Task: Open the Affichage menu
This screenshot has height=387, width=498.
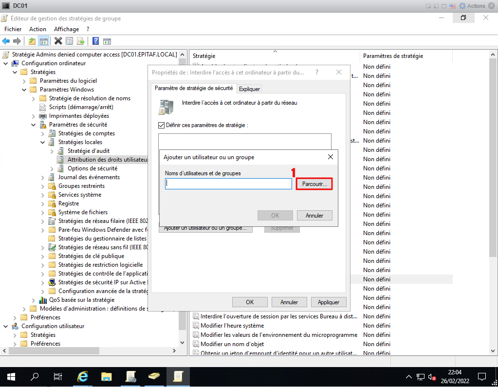Action: [x=66, y=29]
